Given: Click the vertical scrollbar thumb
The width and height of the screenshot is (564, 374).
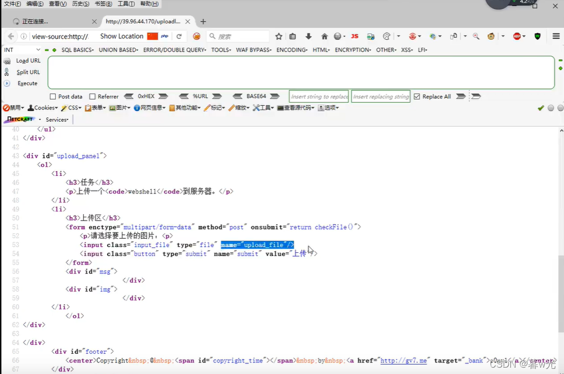Looking at the screenshot, I should pyautogui.click(x=561, y=293).
